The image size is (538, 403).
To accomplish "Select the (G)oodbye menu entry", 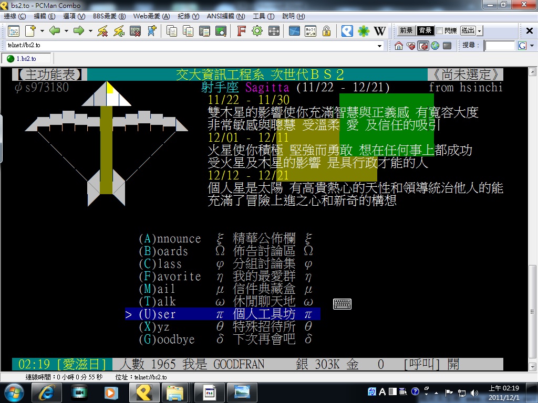I will pos(167,340).
